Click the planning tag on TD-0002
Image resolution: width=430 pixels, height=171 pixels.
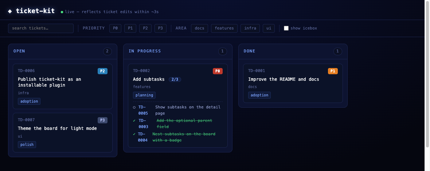click(144, 95)
